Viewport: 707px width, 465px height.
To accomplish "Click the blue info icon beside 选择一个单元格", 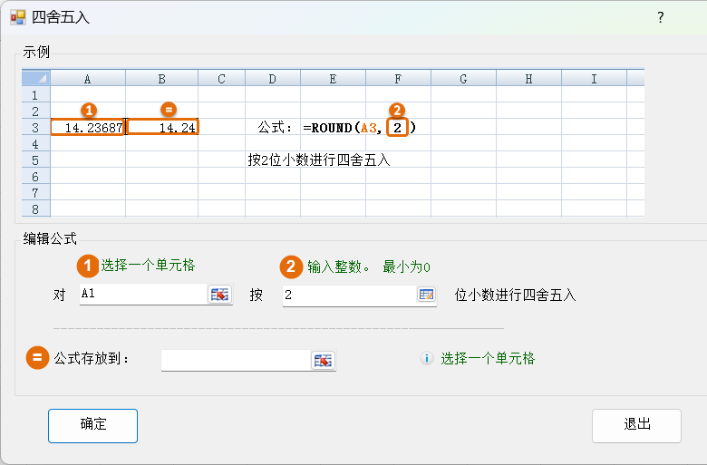I will pyautogui.click(x=426, y=358).
